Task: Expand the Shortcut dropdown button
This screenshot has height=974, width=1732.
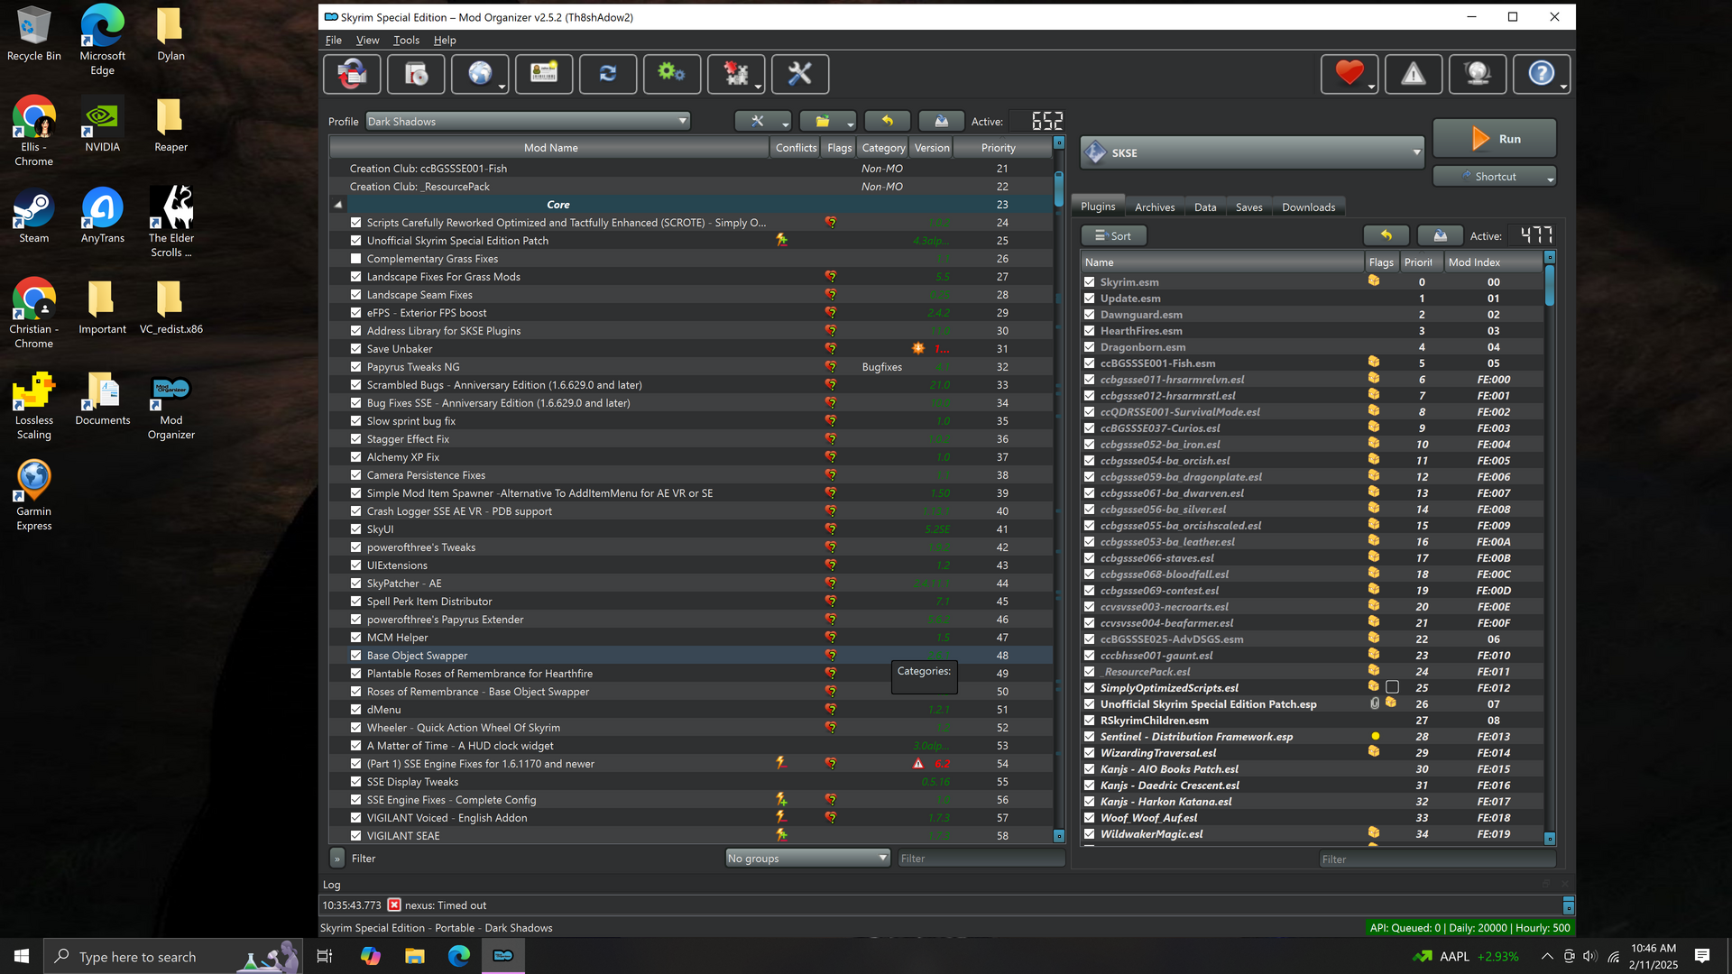Action: pos(1495,177)
